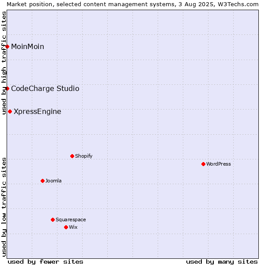Image resolution: width=265 pixels, height=265 pixels.
Task: Click the chart title mentioning W3Techs.com
Action: click(x=132, y=4)
